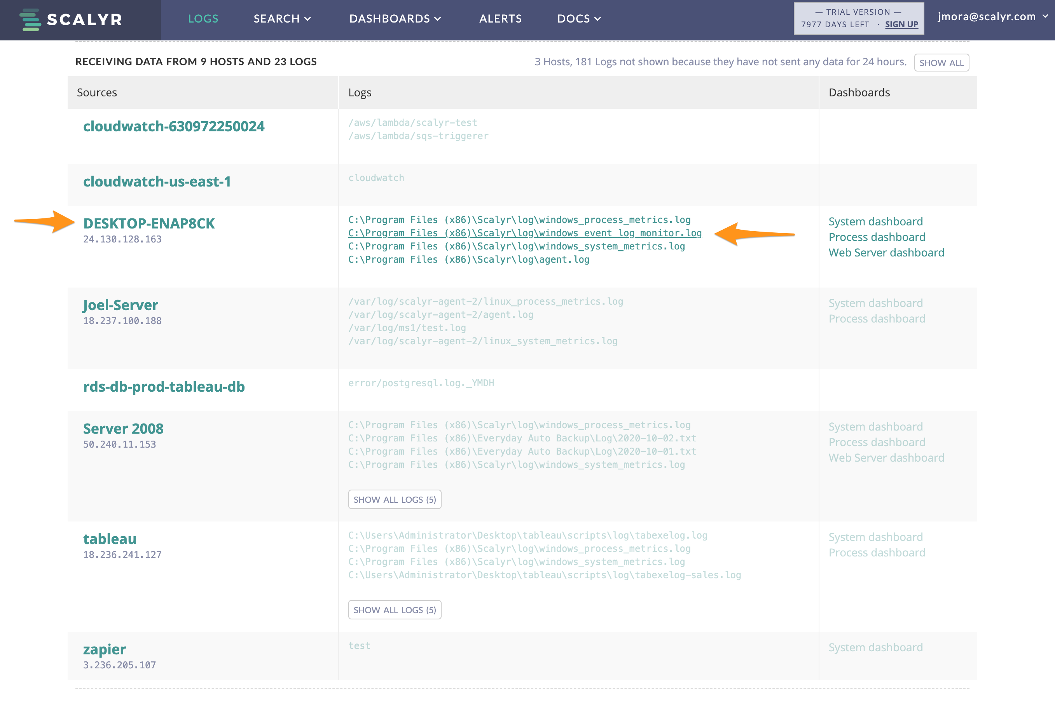Open the DESKTOP-ENAP8CK host details
This screenshot has height=701, width=1055.
(149, 223)
